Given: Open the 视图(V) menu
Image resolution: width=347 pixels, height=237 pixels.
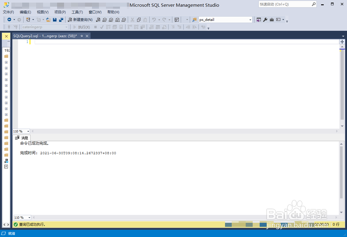Looking at the screenshot, I should click(x=43, y=12).
